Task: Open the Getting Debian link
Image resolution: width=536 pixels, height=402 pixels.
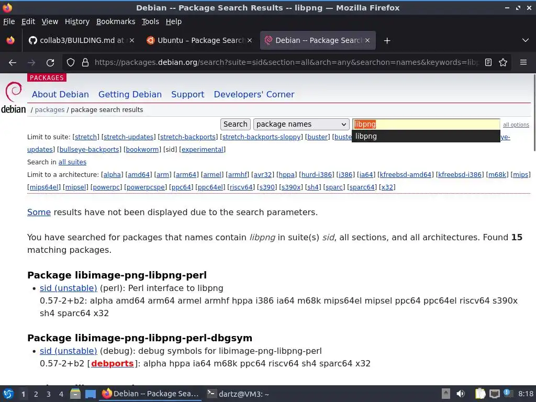Action: 130,94
